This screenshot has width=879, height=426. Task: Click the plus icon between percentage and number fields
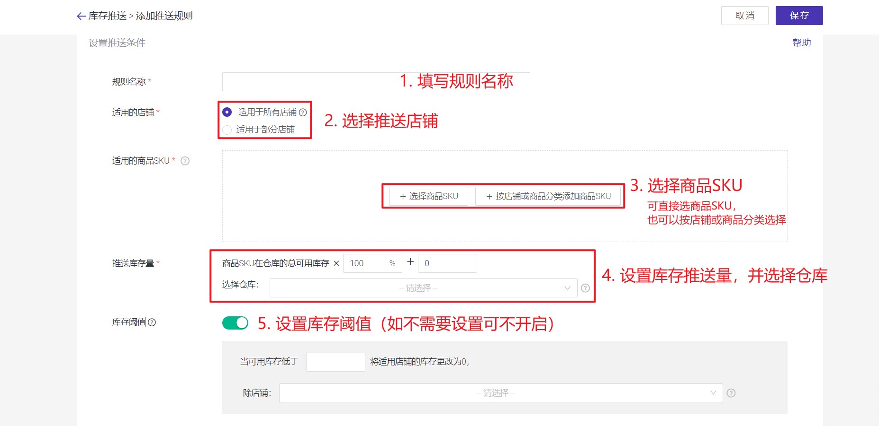tap(409, 263)
